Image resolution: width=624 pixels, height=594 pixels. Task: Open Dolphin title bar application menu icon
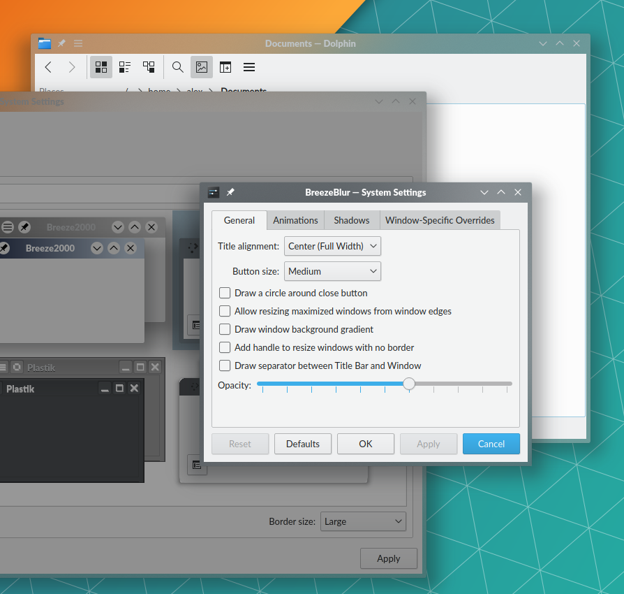tap(78, 43)
